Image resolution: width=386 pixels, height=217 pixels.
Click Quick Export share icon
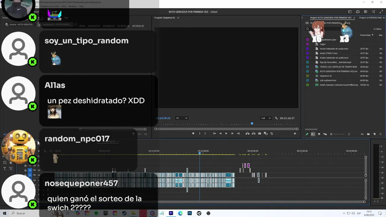[358, 12]
